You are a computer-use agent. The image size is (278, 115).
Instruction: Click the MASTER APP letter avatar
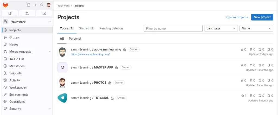[62, 67]
